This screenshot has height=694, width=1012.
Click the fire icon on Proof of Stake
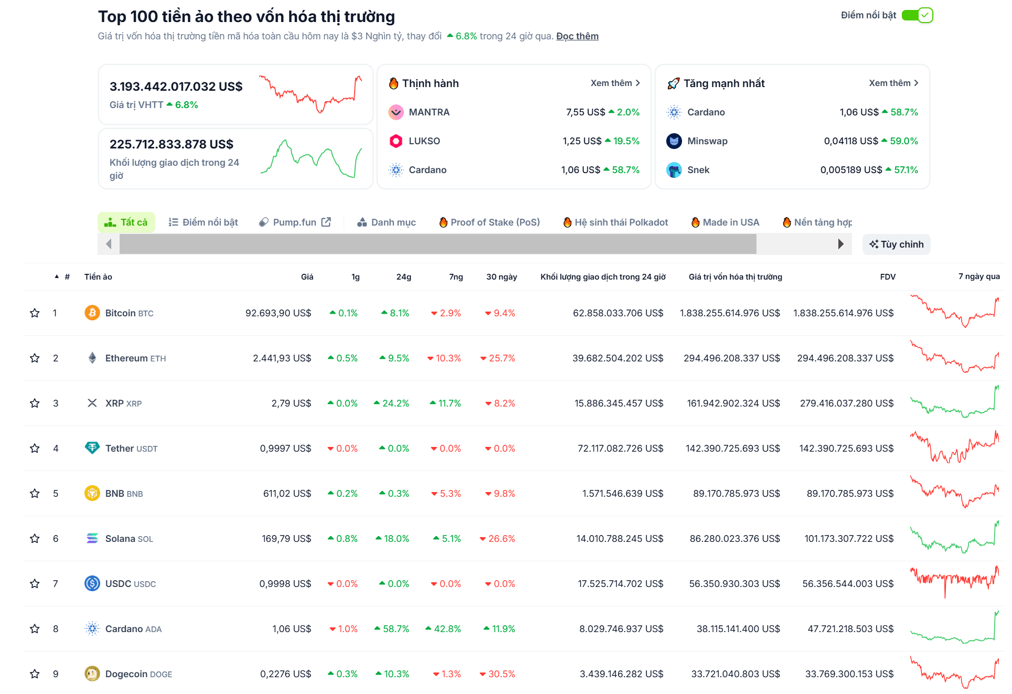tap(443, 222)
